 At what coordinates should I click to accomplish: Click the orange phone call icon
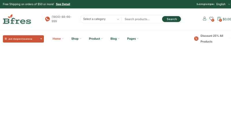click(x=47, y=19)
